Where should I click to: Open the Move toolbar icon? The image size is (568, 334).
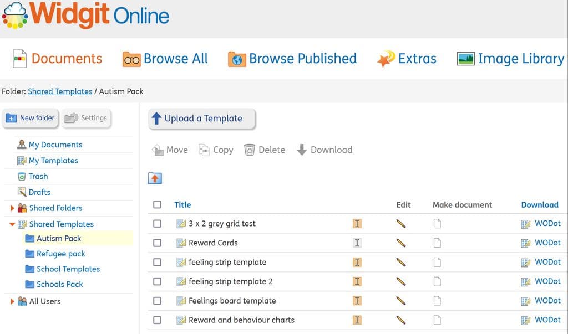(x=157, y=150)
